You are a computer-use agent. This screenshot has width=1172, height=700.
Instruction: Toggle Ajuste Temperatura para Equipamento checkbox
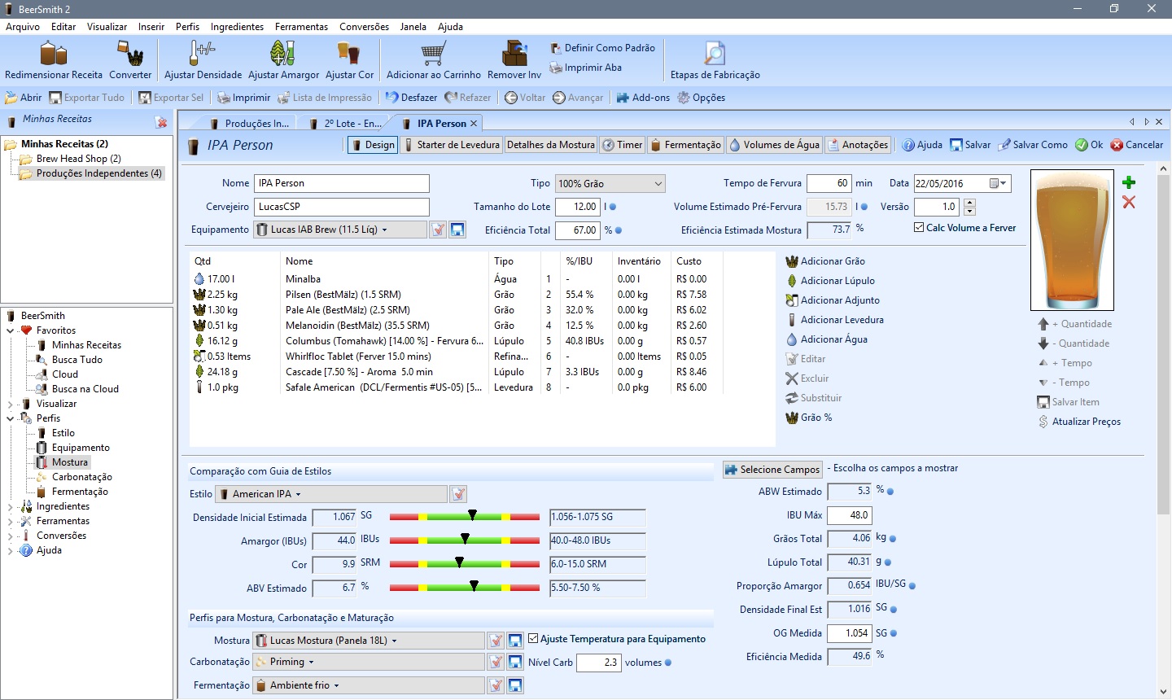[533, 639]
